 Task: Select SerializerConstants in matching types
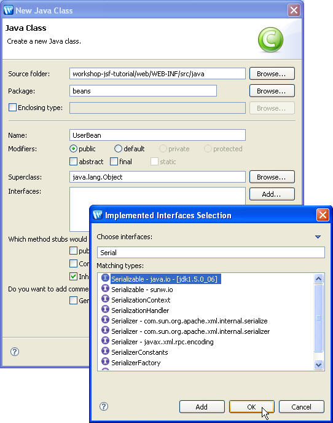(139, 352)
